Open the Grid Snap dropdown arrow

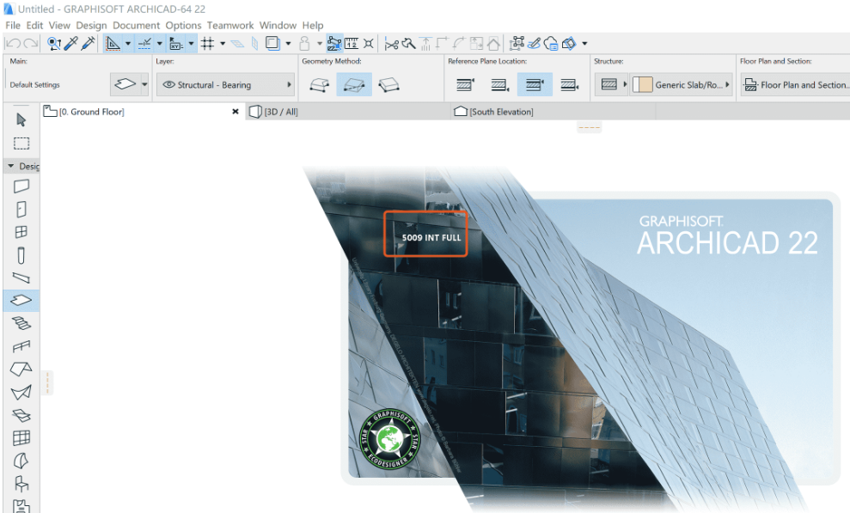coord(223,43)
